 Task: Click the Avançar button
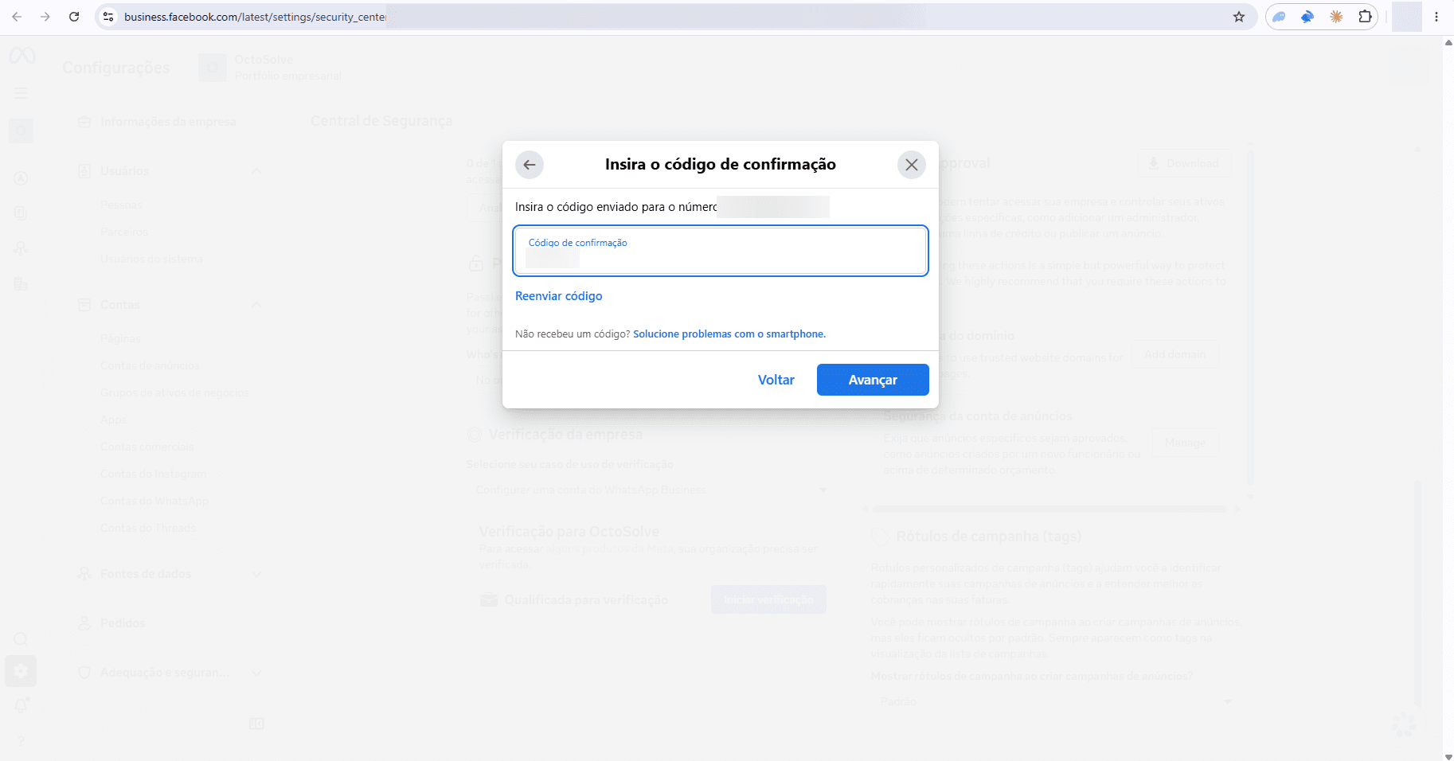point(873,380)
